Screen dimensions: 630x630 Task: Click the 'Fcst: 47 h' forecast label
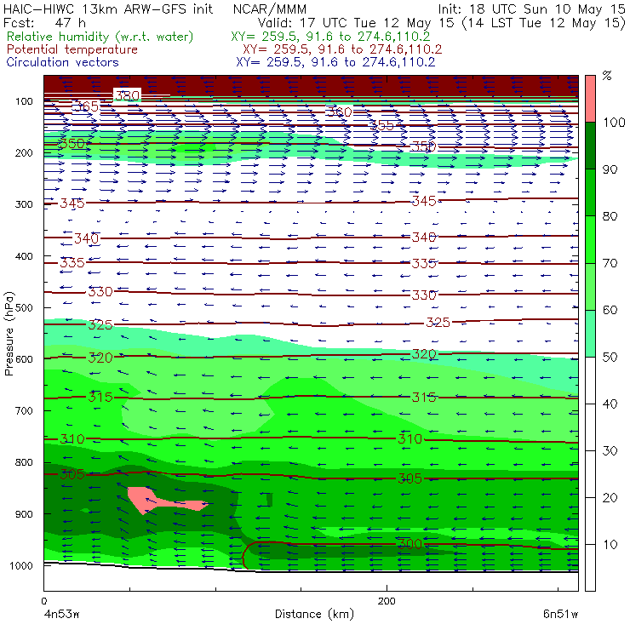pyautogui.click(x=44, y=23)
